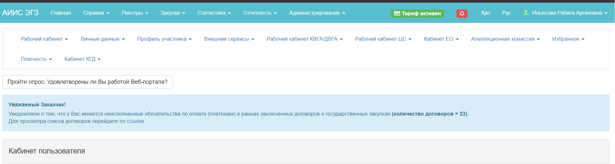Open Профиль участника dropdown
This screenshot has width=615, height=164.
164,39
